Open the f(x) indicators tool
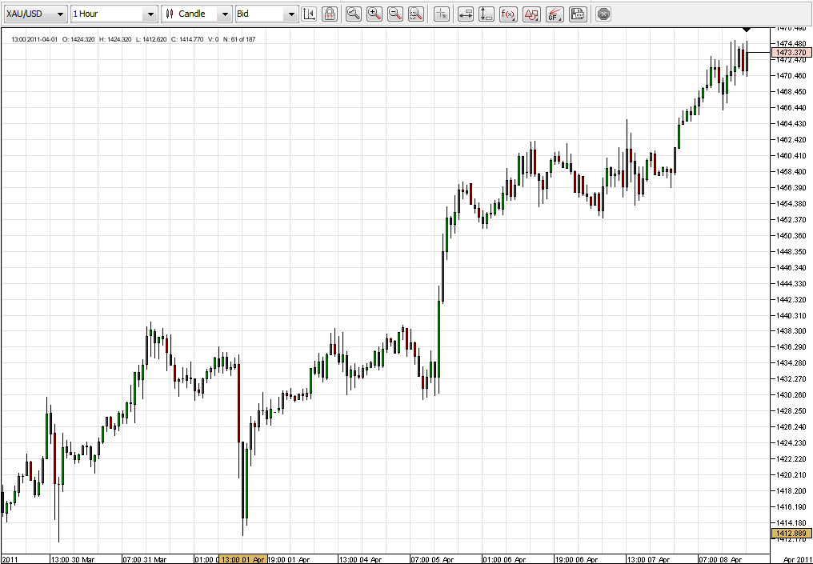Screen dimensions: 813x564 coord(509,14)
